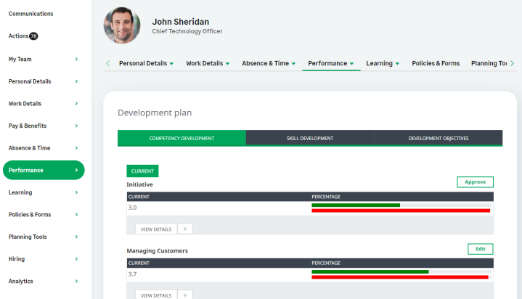Open the Policies & Forms top tab
Viewport: 522px width, 299px height.
[x=436, y=63]
